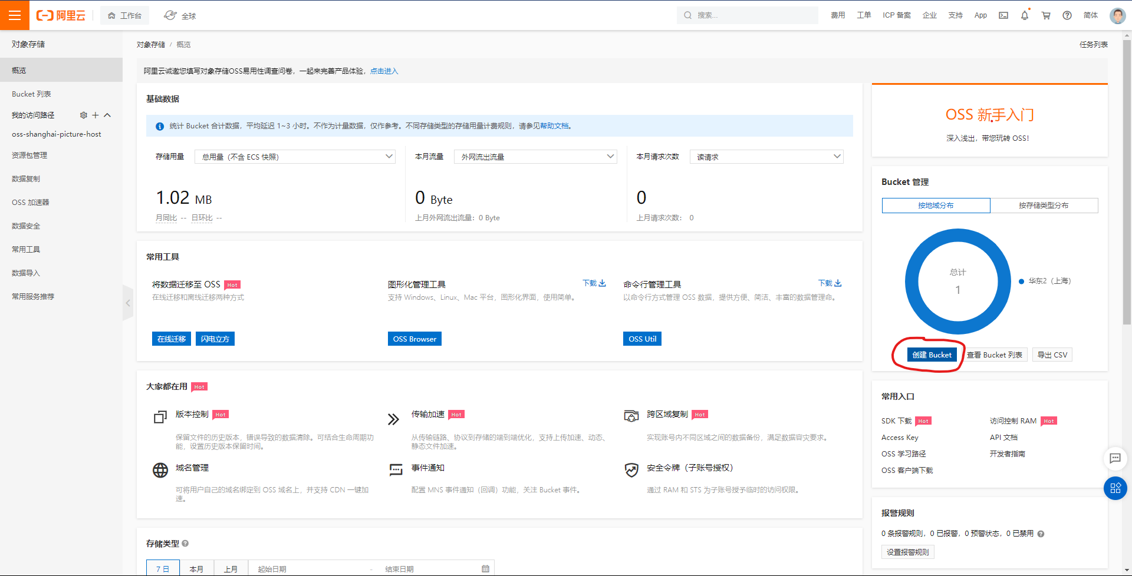
Task: Open the oss-shanghai-picture-host bucket
Action: [x=57, y=134]
